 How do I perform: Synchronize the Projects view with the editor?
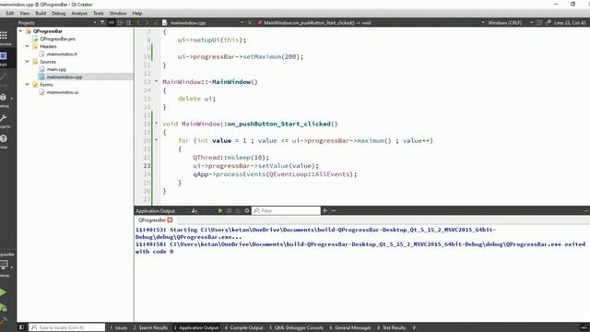pyautogui.click(x=112, y=22)
